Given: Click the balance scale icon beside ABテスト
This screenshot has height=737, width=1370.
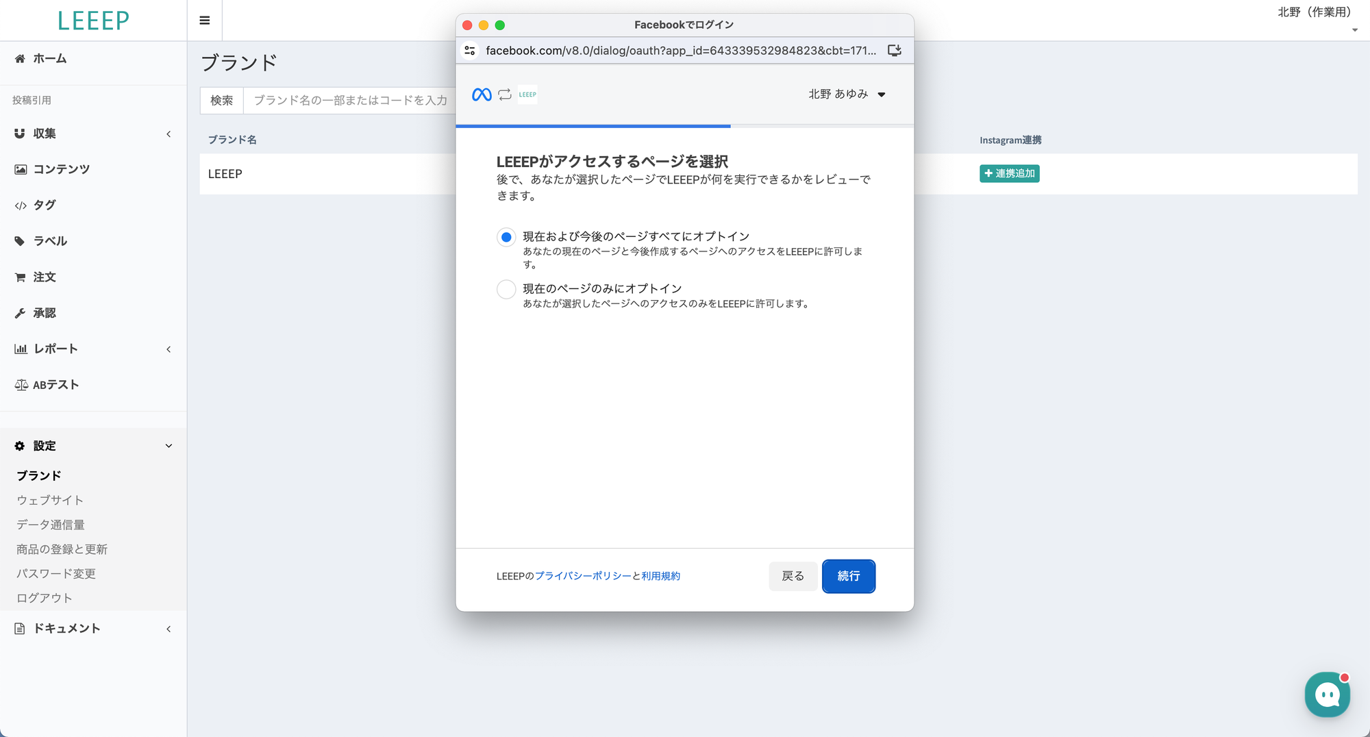Looking at the screenshot, I should point(21,385).
